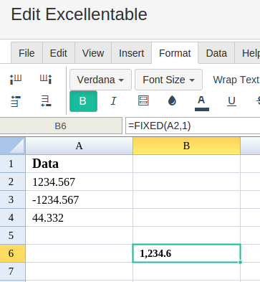Toggle italic formatting

tap(114, 101)
